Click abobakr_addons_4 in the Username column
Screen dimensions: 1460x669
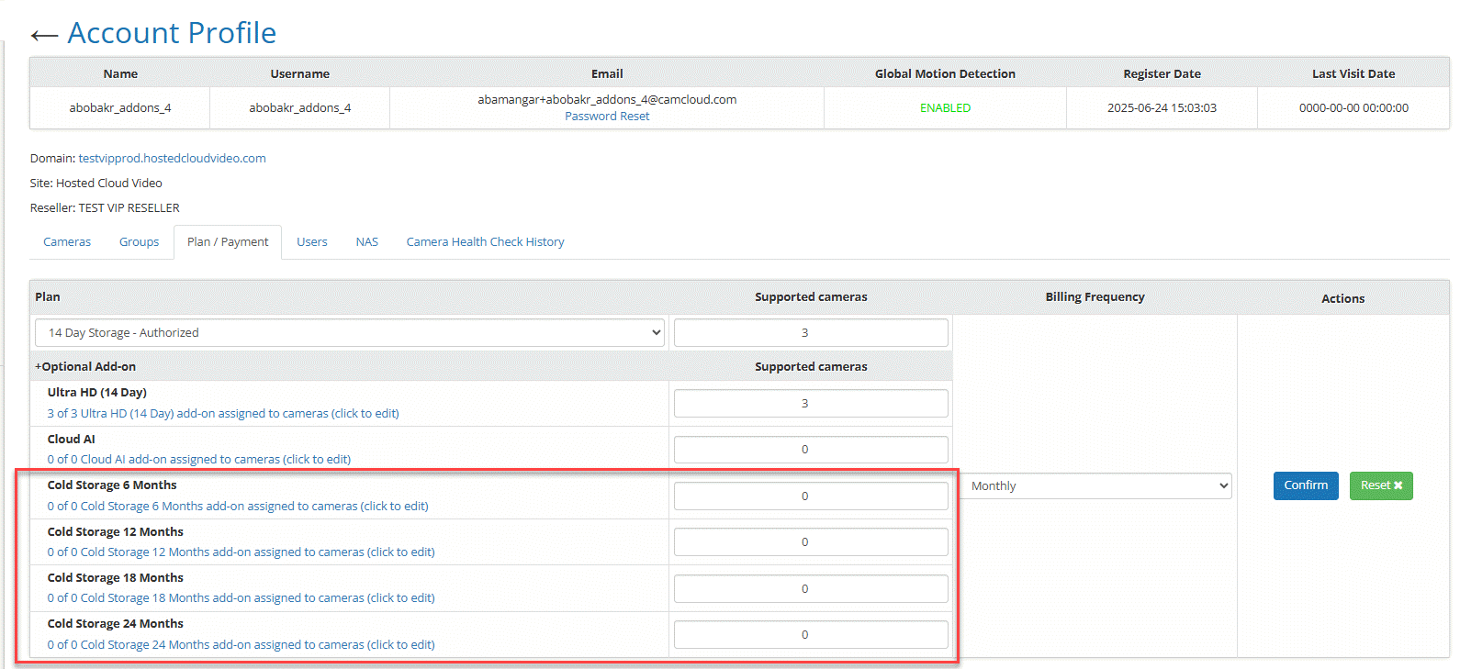click(300, 108)
